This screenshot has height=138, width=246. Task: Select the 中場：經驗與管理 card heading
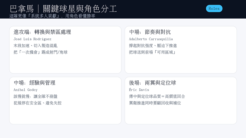[x=35, y=83]
